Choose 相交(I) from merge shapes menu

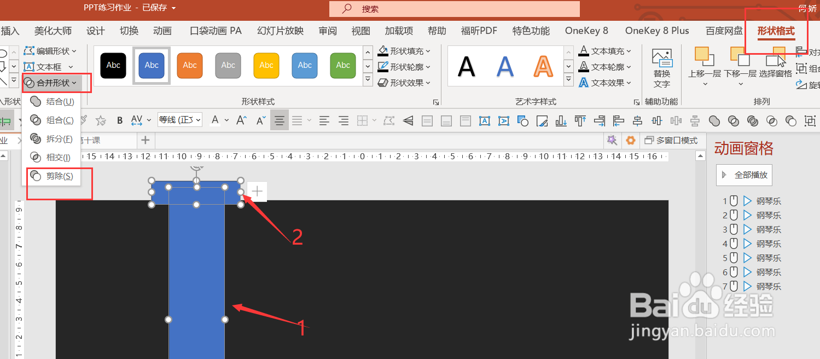[52, 157]
